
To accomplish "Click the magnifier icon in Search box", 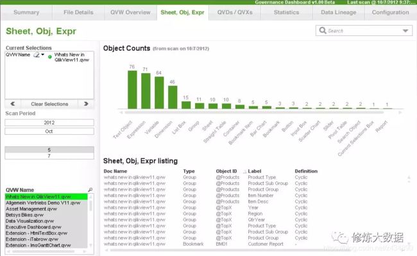I will tap(323, 30).
